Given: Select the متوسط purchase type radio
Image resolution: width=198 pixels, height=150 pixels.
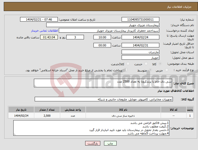Looking at the screenshot, I should [150, 70].
